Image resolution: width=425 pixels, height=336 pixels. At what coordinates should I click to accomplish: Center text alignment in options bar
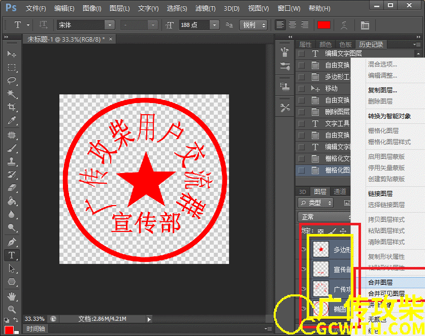(x=292, y=25)
